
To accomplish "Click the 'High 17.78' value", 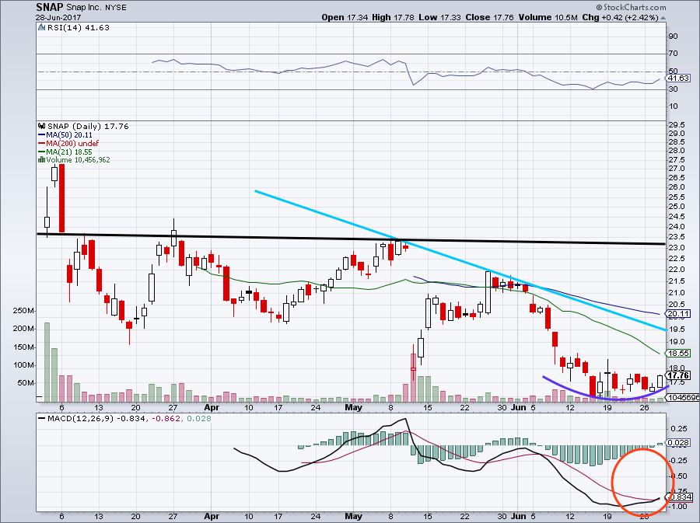I will (x=393, y=17).
